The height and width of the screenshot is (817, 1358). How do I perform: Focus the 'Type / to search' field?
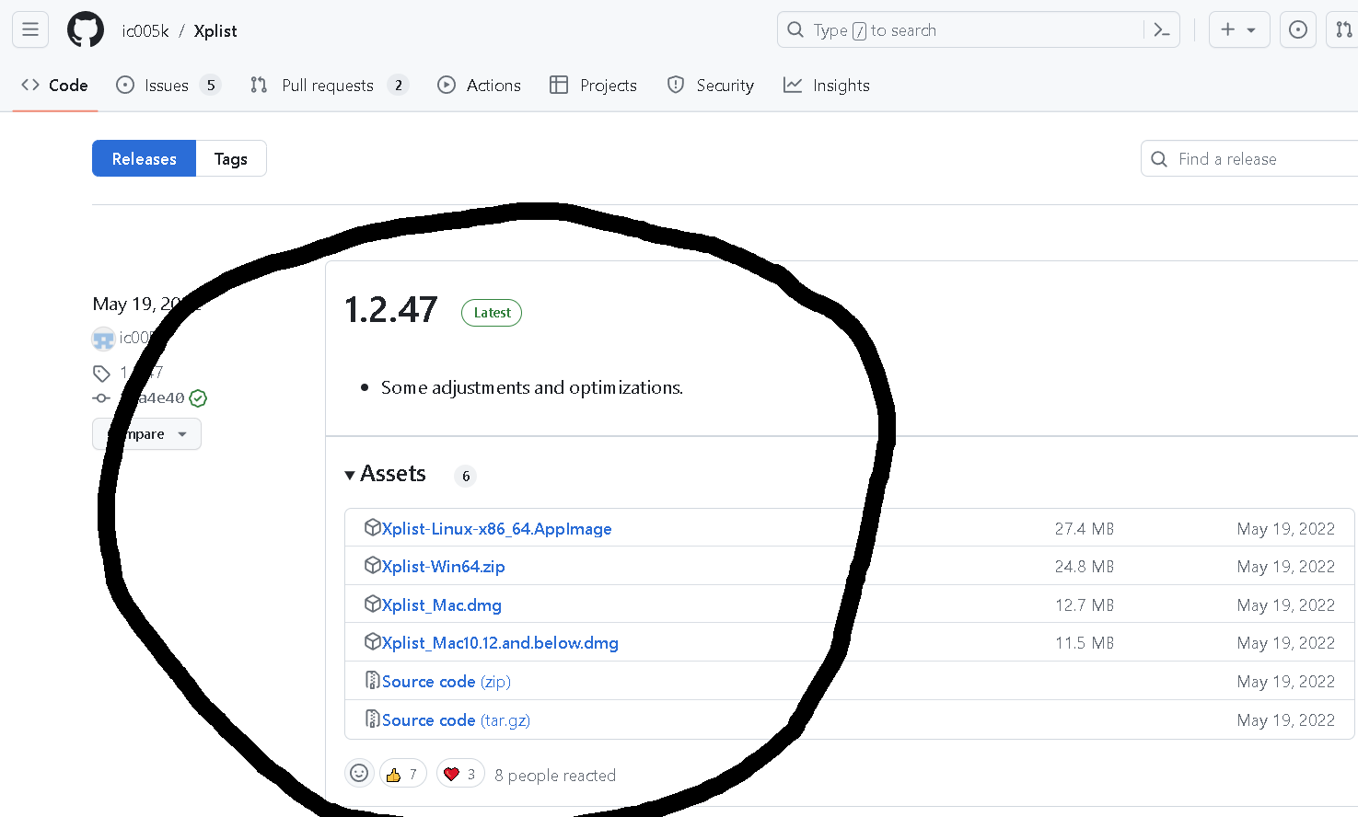point(978,30)
